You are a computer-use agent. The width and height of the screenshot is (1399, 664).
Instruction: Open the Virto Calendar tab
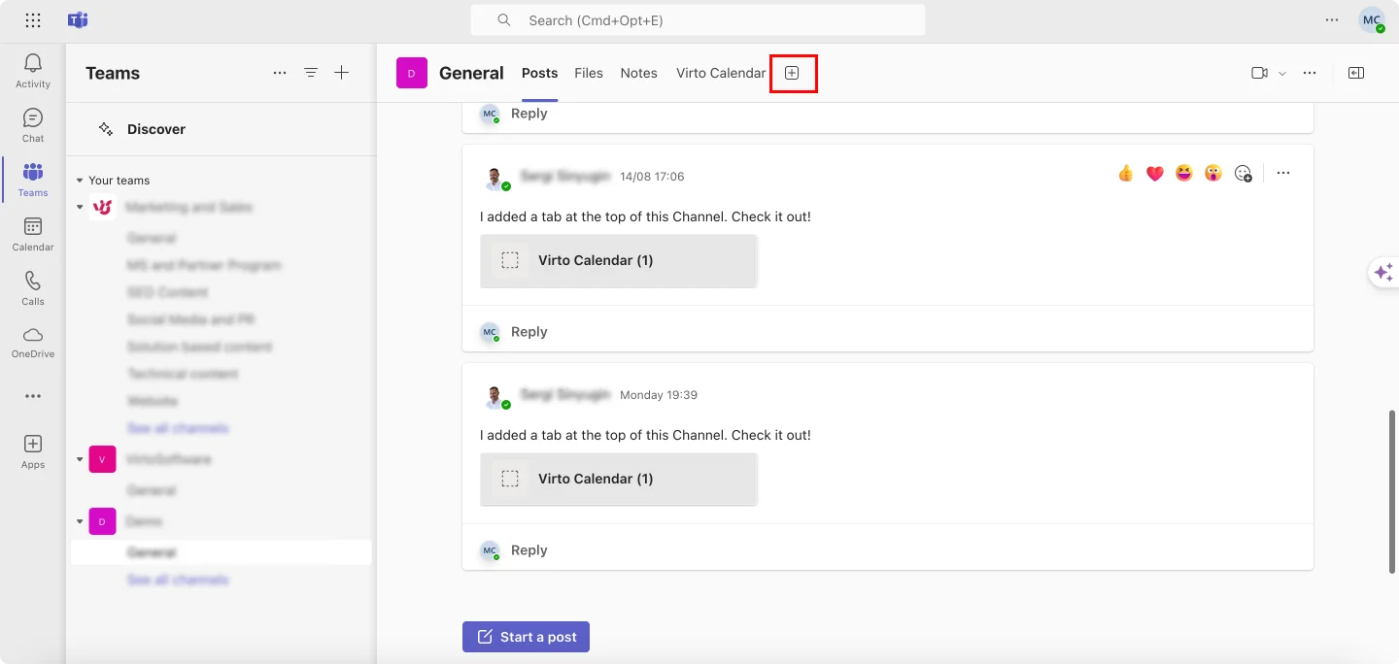(x=721, y=73)
